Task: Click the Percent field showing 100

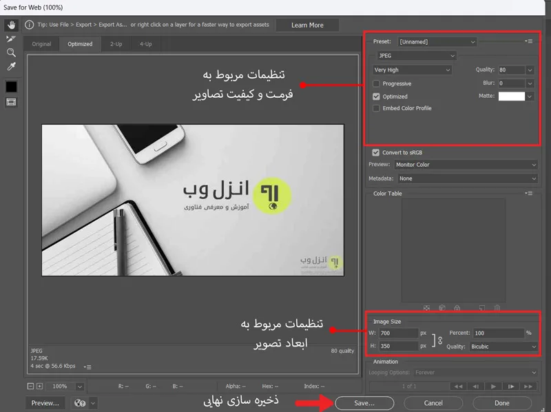Action: pyautogui.click(x=499, y=333)
